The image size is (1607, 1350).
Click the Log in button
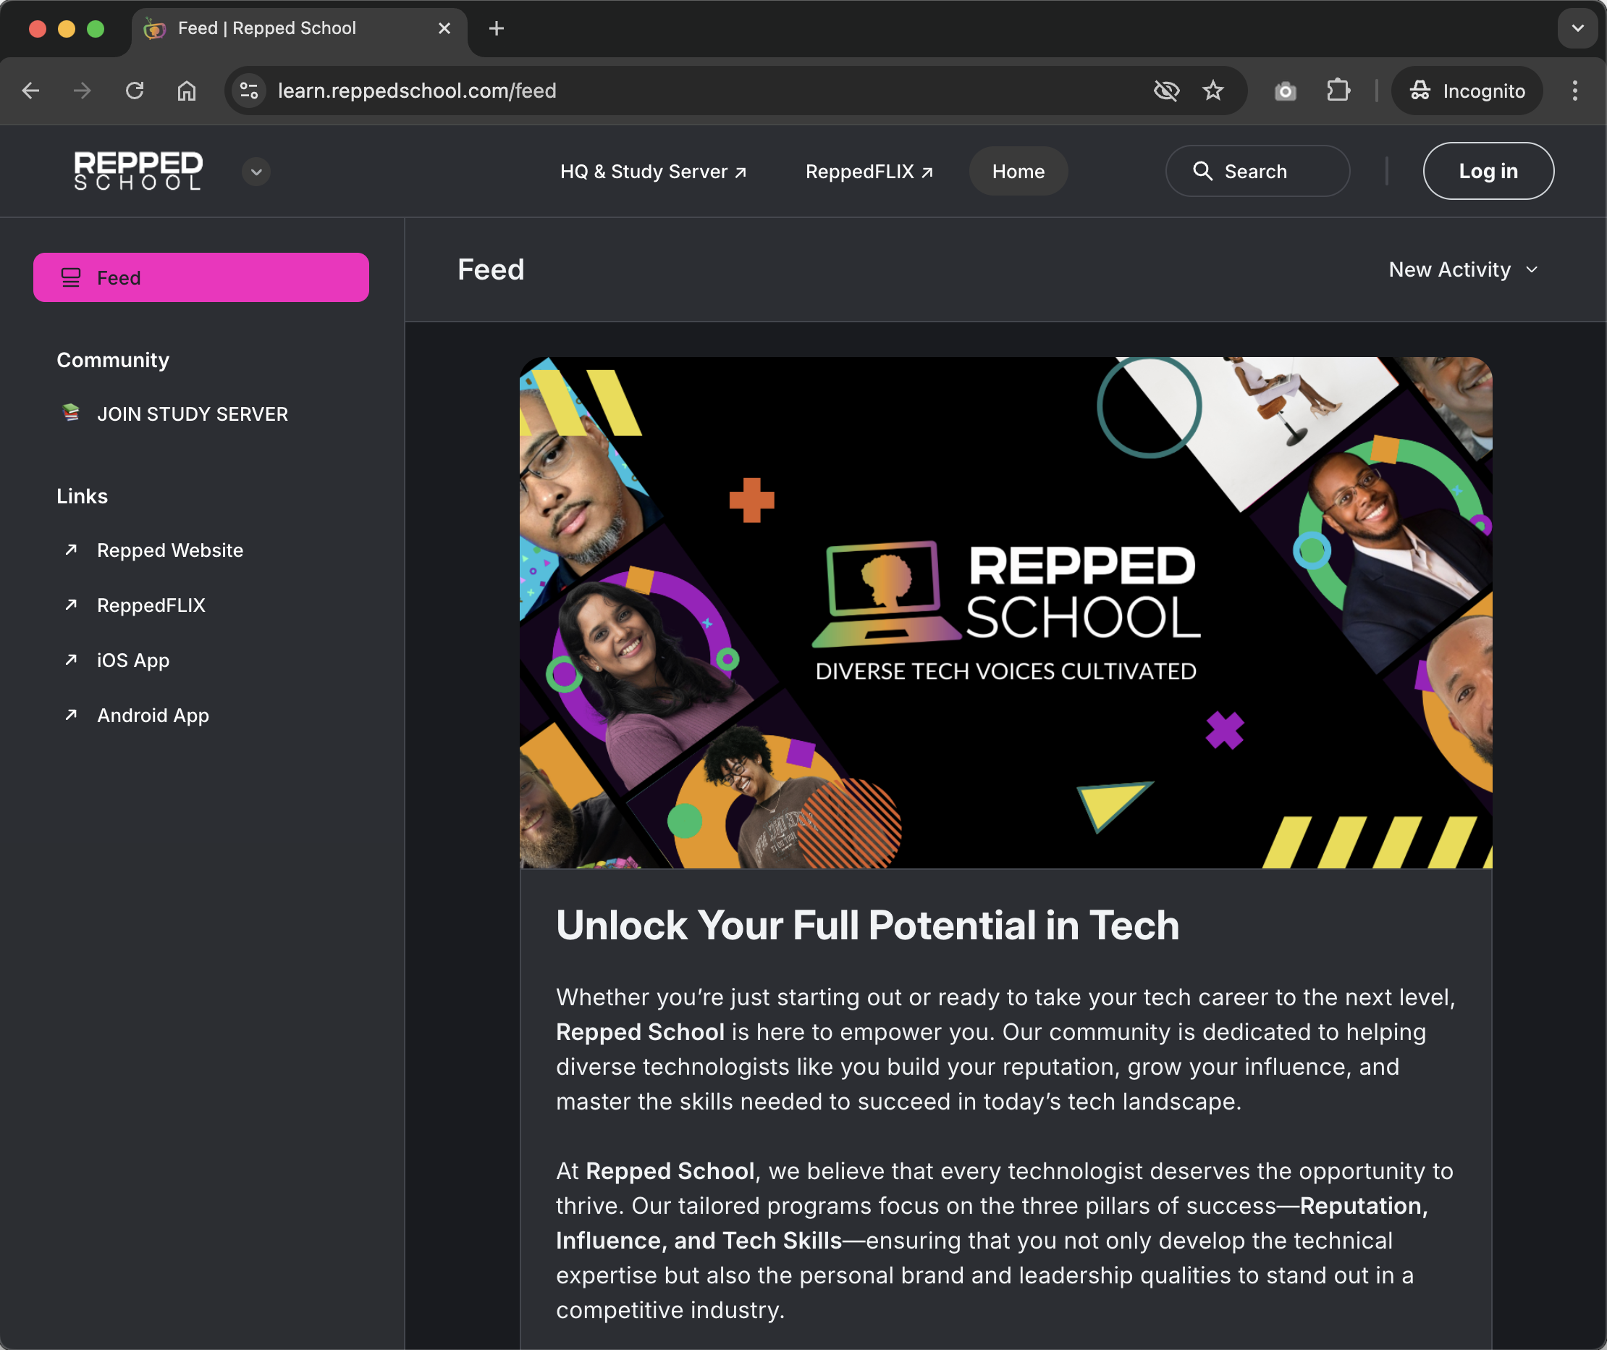click(x=1488, y=171)
